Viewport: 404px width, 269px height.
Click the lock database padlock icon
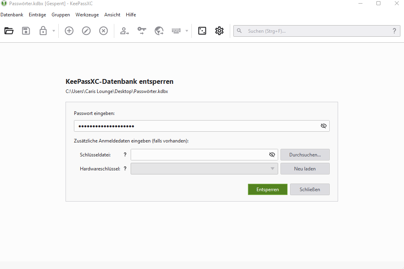click(43, 31)
